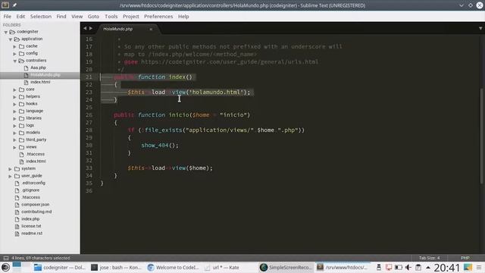Open index.php in root folder
The width and height of the screenshot is (485, 273).
pyautogui.click(x=30, y=219)
